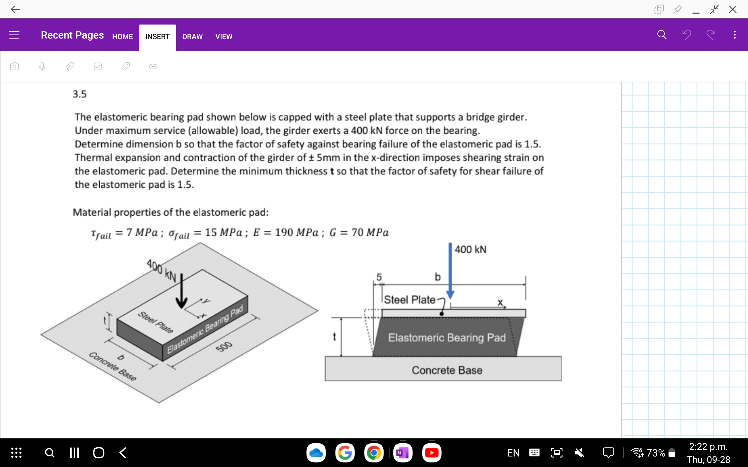
Task: Toggle the on-screen keyboard
Action: (x=534, y=452)
